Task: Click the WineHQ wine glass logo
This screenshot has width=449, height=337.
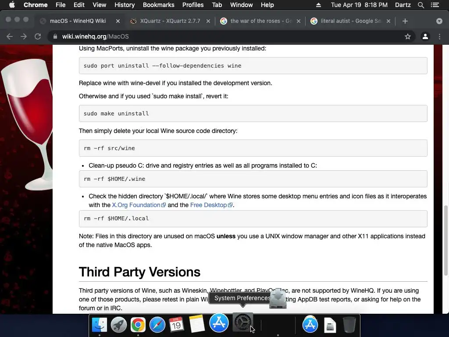Action: pyautogui.click(x=27, y=125)
